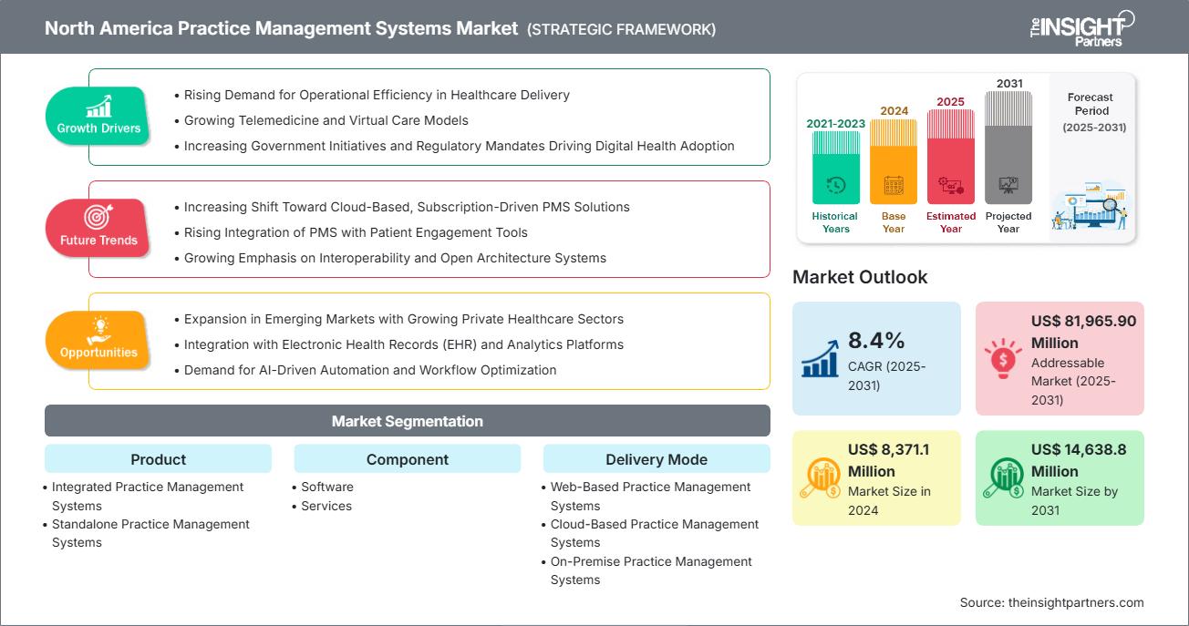Click the Software component item
Screen dimensions: 1189x626
coord(327,487)
